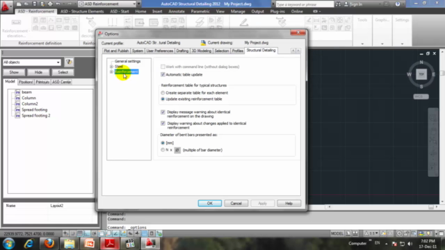Toggle annotation visibility icon in status bar

[383, 233]
